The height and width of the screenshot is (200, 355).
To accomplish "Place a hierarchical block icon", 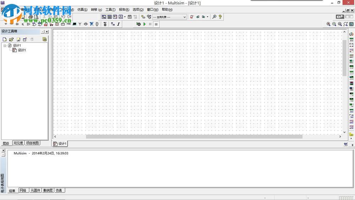I will click(113, 24).
